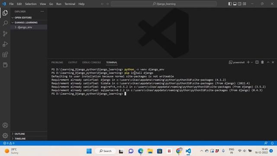
Task: Kill terminal with the trash icon
Action: [263, 62]
